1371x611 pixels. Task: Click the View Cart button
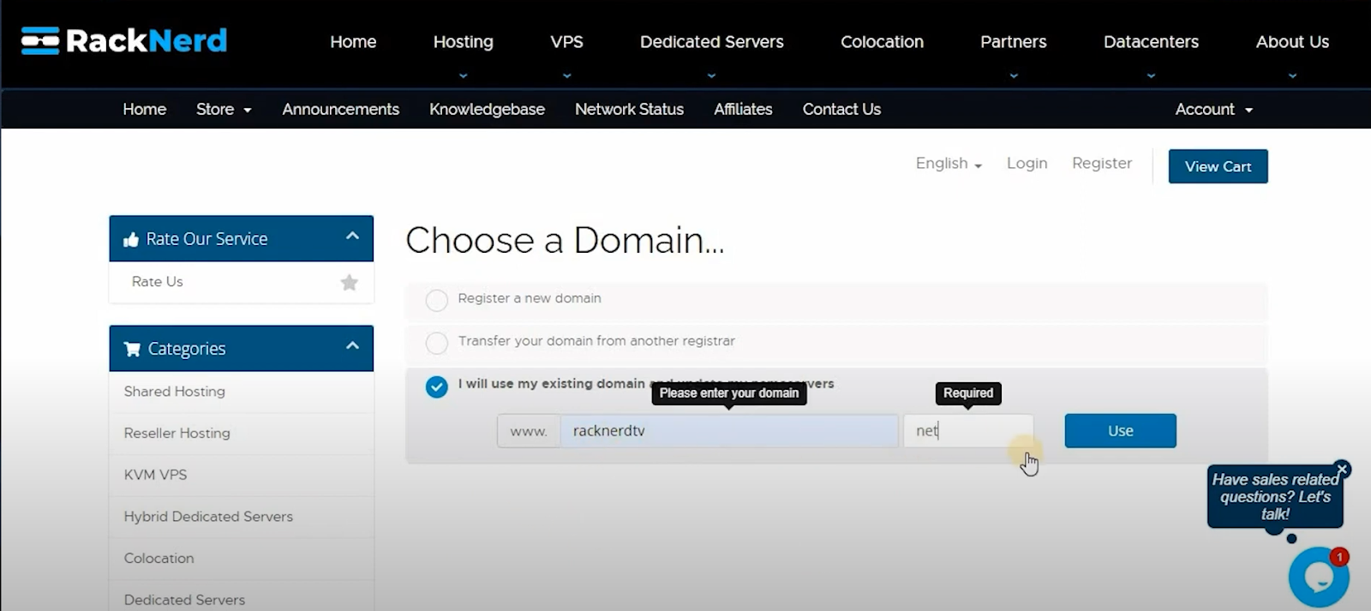(1218, 166)
